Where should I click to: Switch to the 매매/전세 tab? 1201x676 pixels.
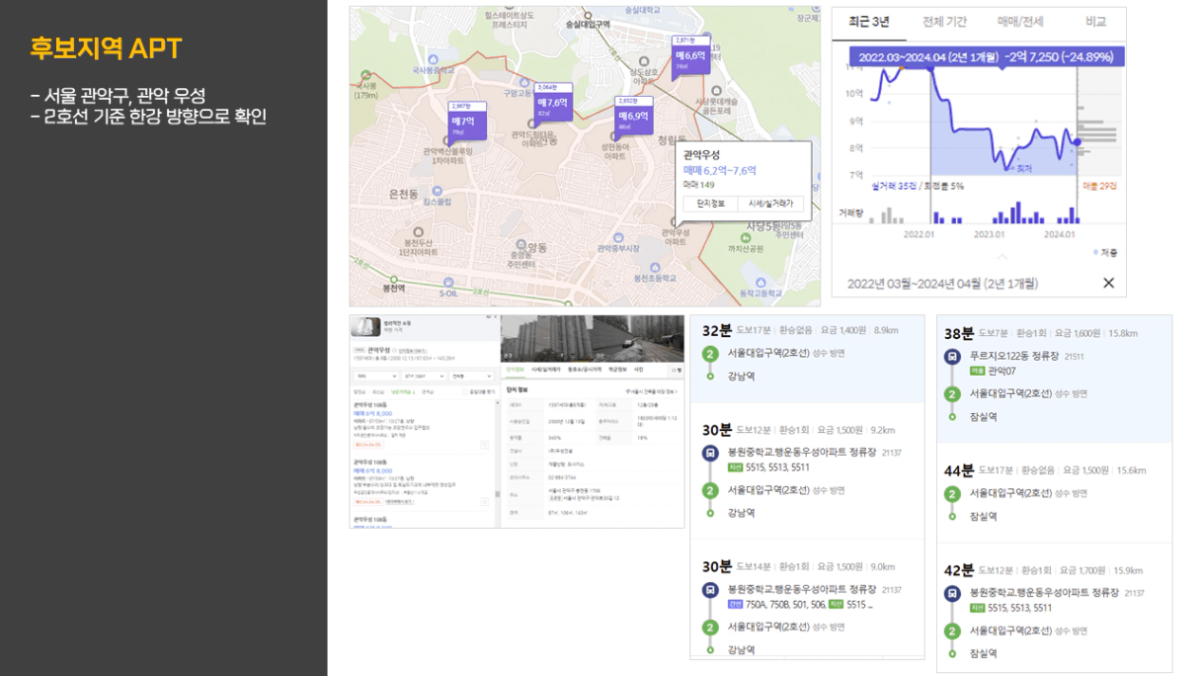1020,22
